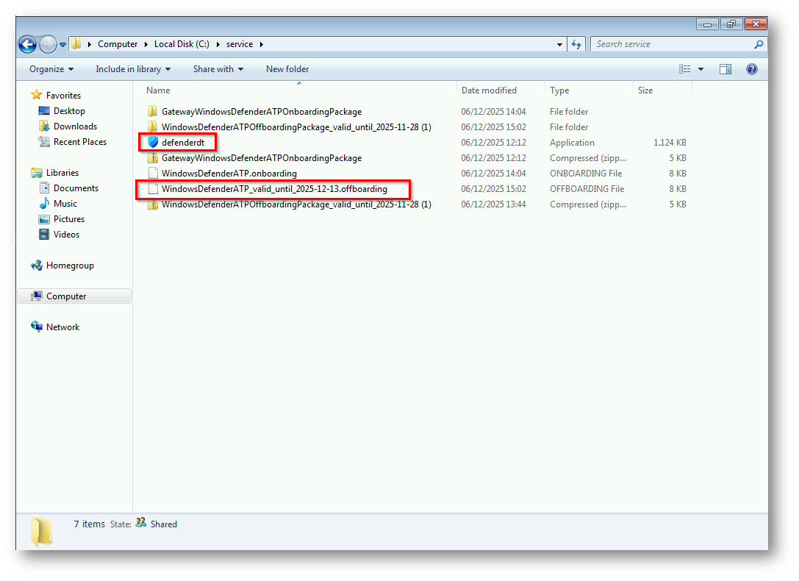Open Desktop in the Favorites list
This screenshot has height=581, width=799.
(69, 111)
